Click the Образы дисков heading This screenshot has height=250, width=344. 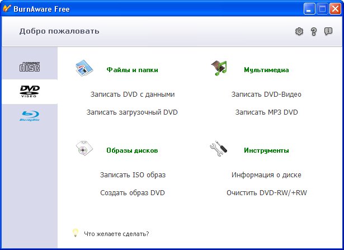pyautogui.click(x=132, y=150)
